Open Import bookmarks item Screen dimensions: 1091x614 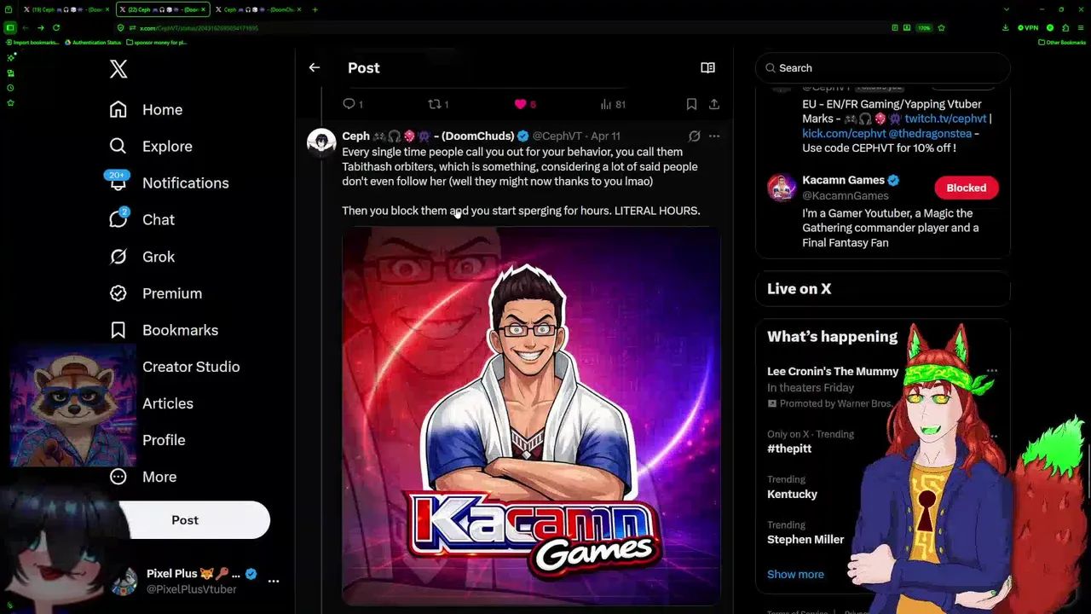32,43
